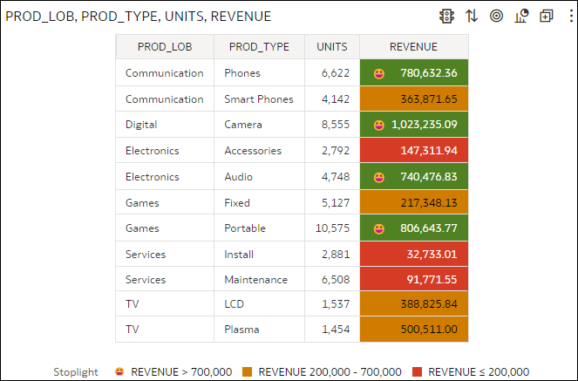Click the smiley icon in Phones revenue
The image size is (578, 381).
click(379, 74)
